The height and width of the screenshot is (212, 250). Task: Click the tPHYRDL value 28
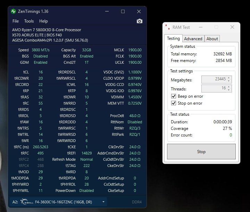tap(86, 184)
